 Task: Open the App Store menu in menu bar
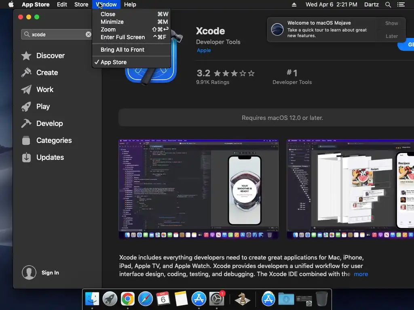[36, 4]
